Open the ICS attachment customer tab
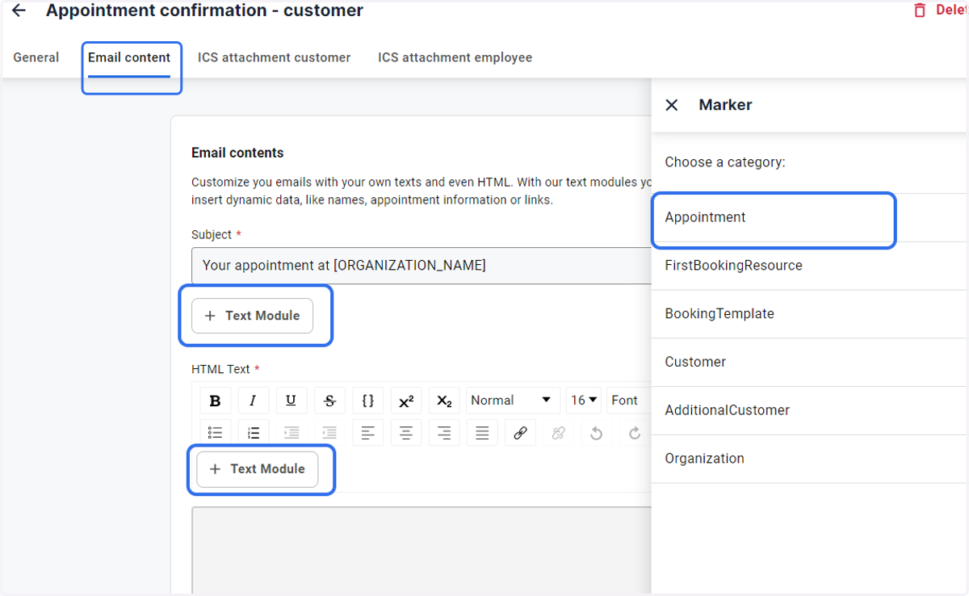Viewport: 969px width, 596px height. pos(275,57)
